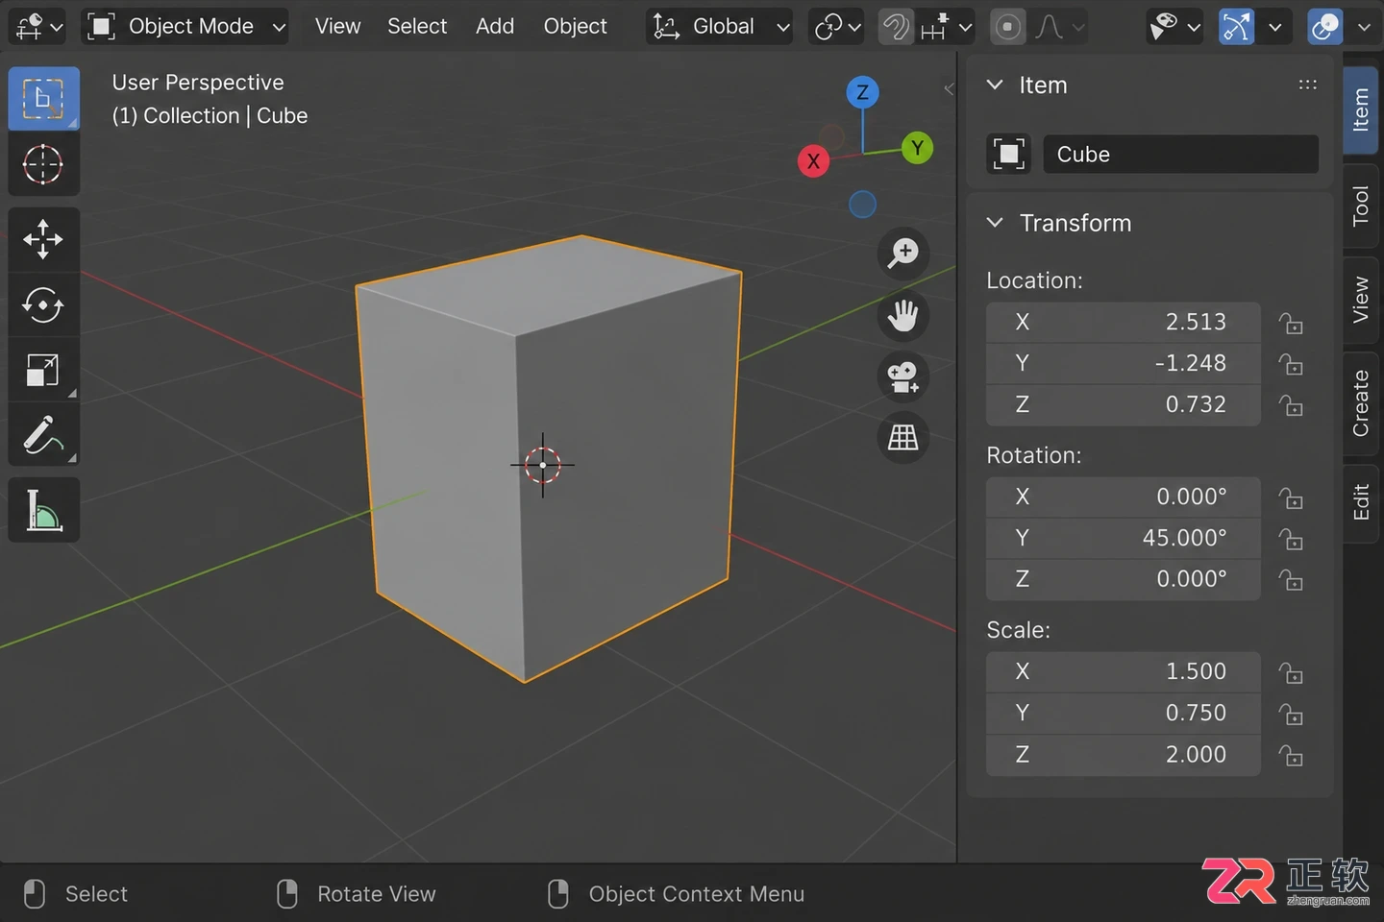The width and height of the screenshot is (1384, 922).
Task: Click the zoom magnifier viewport icon
Action: tap(903, 254)
